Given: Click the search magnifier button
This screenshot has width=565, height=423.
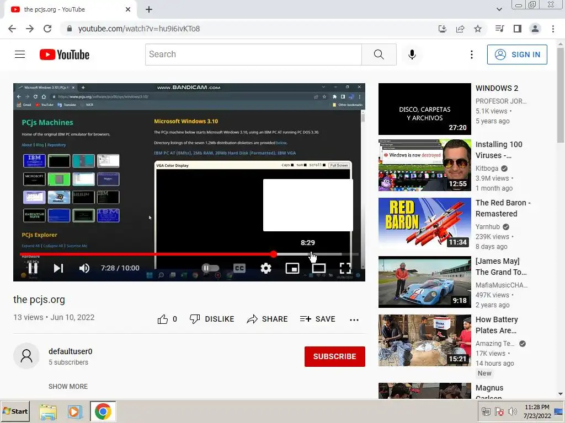Looking at the screenshot, I should [x=379, y=55].
